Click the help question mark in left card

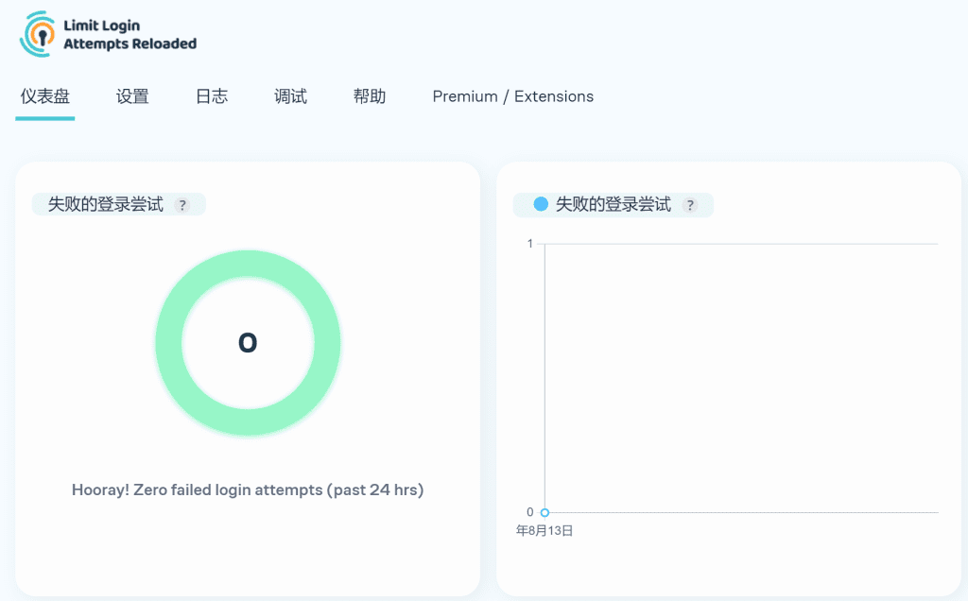(182, 205)
